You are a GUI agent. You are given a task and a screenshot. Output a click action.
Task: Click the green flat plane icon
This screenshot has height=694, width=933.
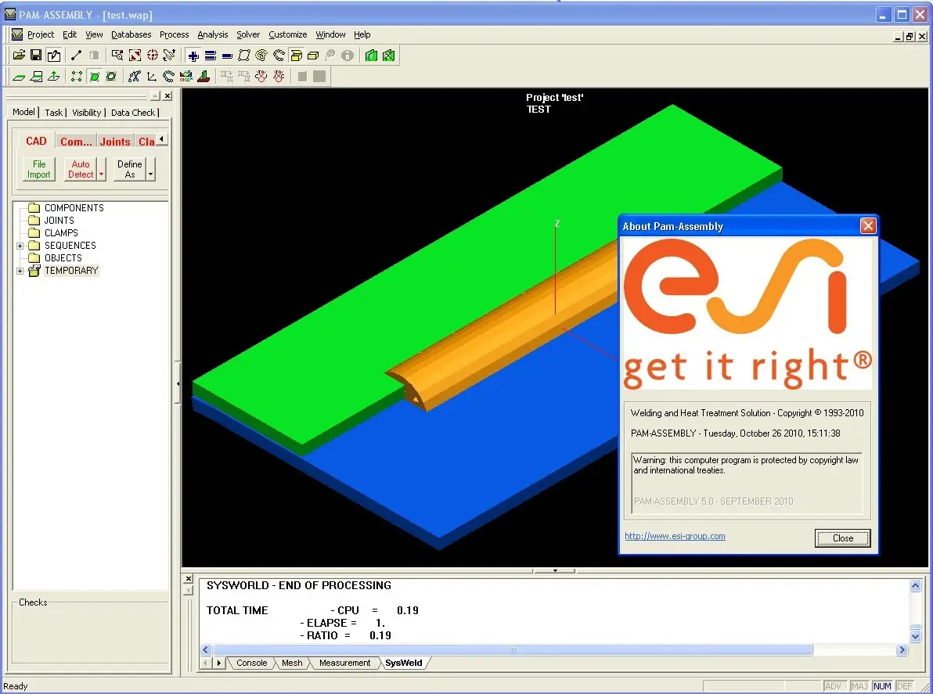coord(19,77)
